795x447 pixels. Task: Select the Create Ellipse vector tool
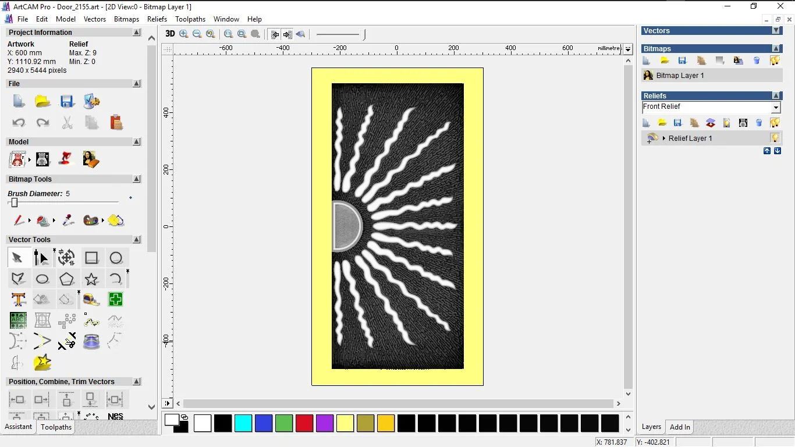point(42,279)
